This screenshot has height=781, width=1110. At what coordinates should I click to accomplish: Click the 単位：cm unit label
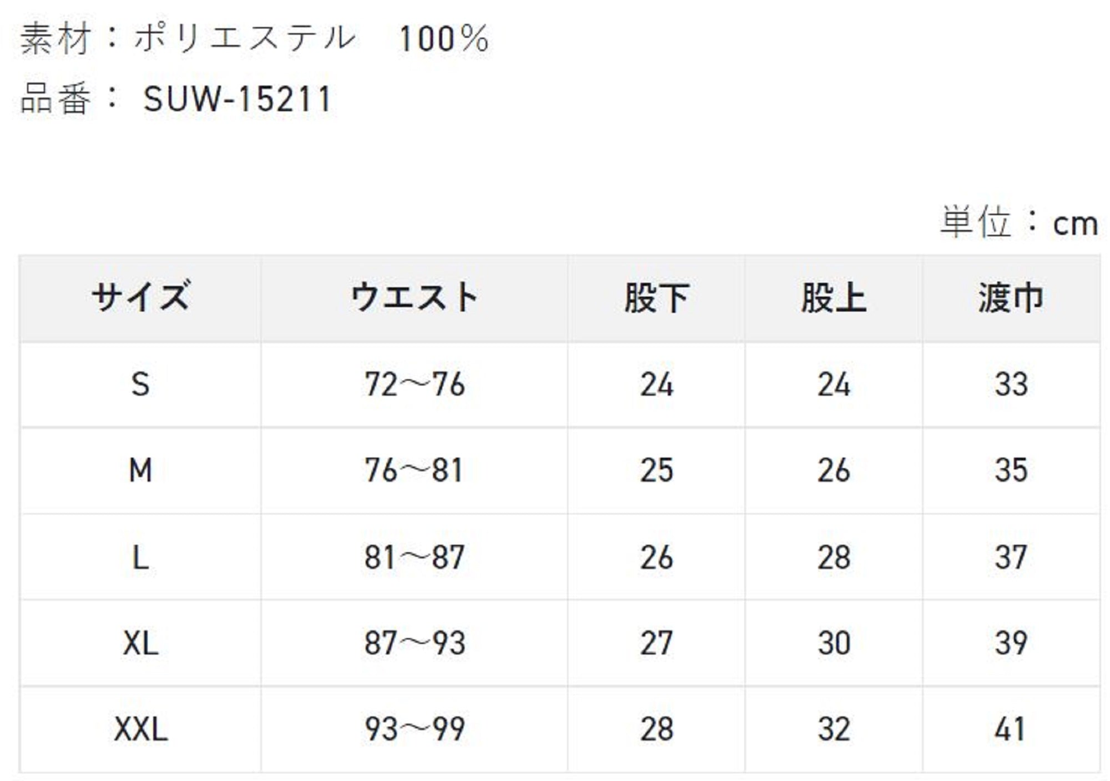tap(1019, 223)
